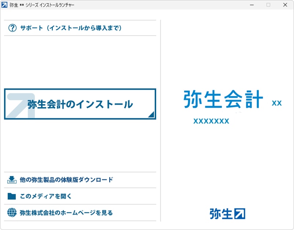Click the large 弥生会計 product logo
Screen dimensions: 294x230
point(223,99)
